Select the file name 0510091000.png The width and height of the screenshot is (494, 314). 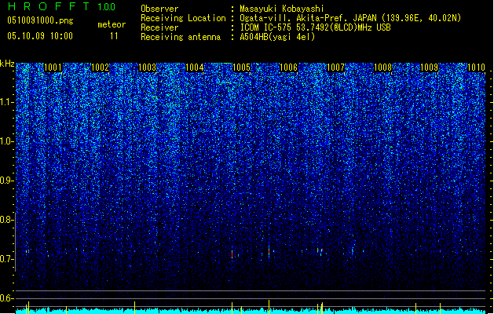coord(40,20)
